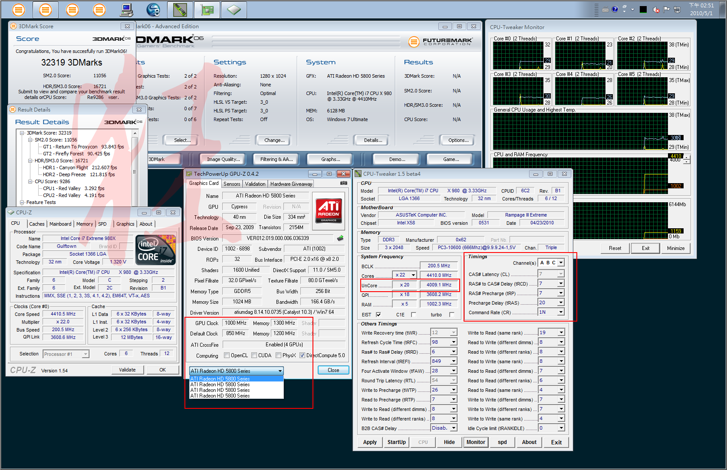
Task: Click the ATI Radeon logo in GPU-Z
Action: pos(329,210)
